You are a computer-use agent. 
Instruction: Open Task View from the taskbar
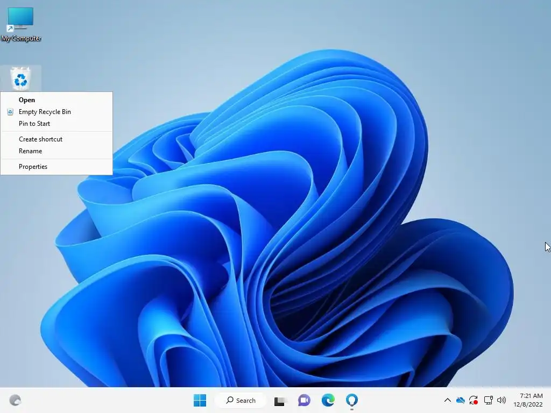pyautogui.click(x=280, y=401)
